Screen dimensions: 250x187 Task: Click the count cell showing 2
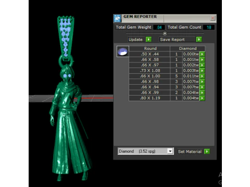point(176,92)
